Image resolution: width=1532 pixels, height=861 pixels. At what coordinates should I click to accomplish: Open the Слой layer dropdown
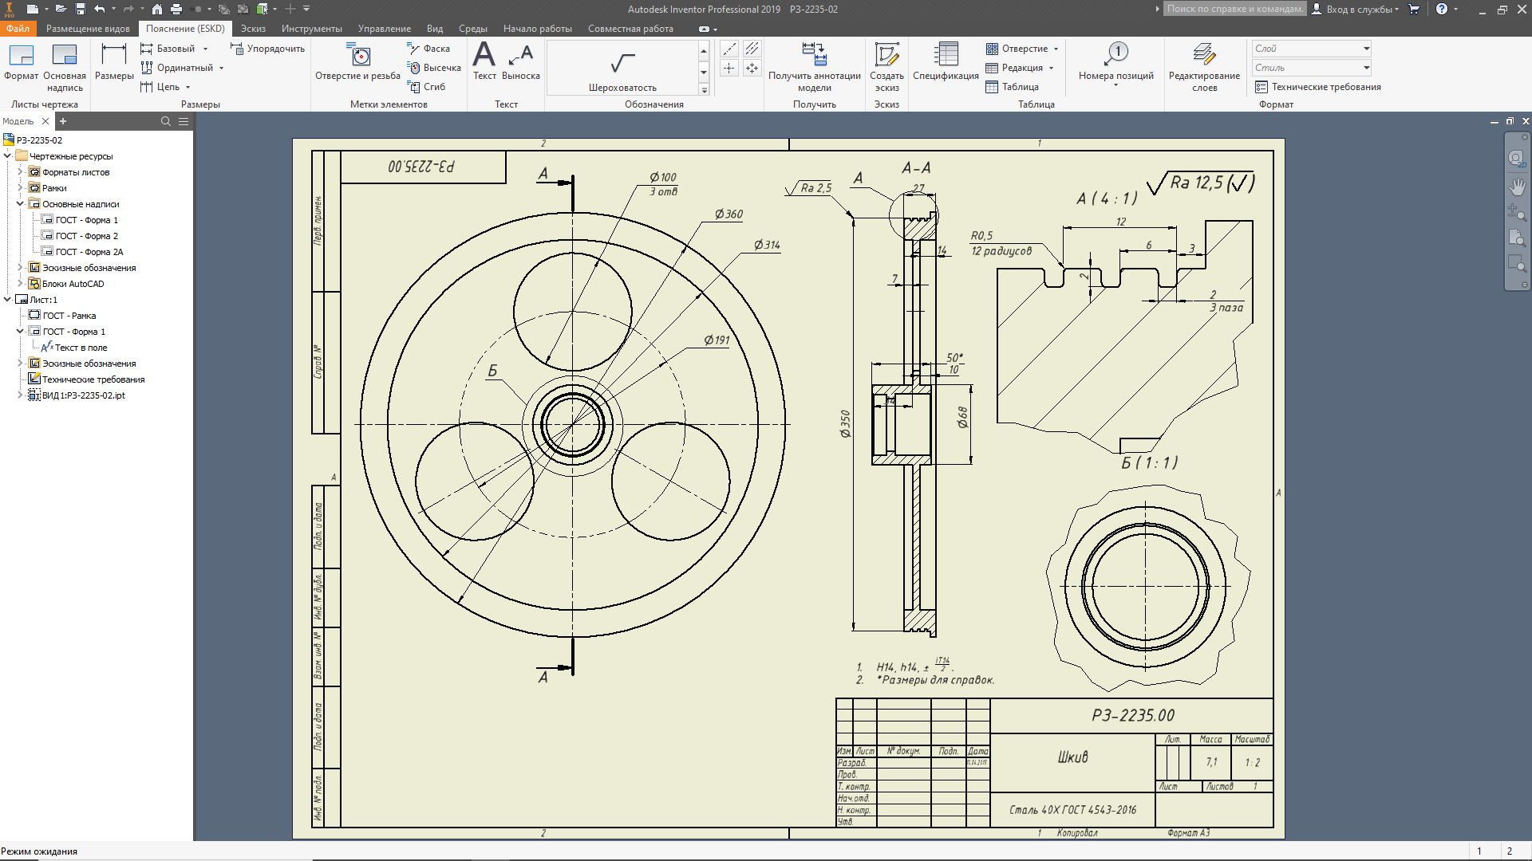pyautogui.click(x=1366, y=49)
